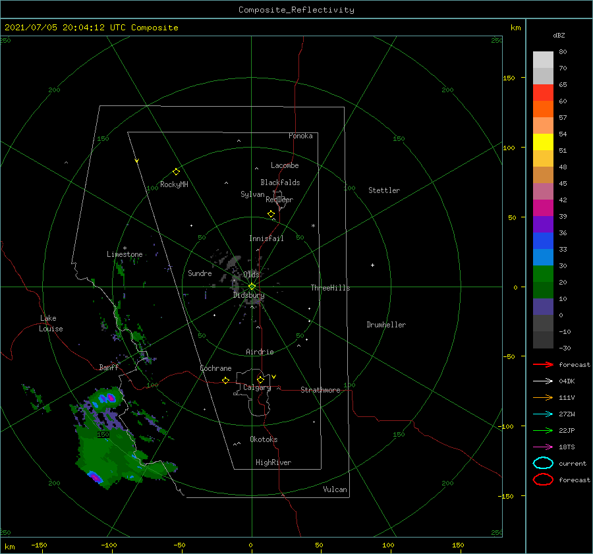Click the Lake Louise label
Screen dimensions: 593x554
pos(51,323)
